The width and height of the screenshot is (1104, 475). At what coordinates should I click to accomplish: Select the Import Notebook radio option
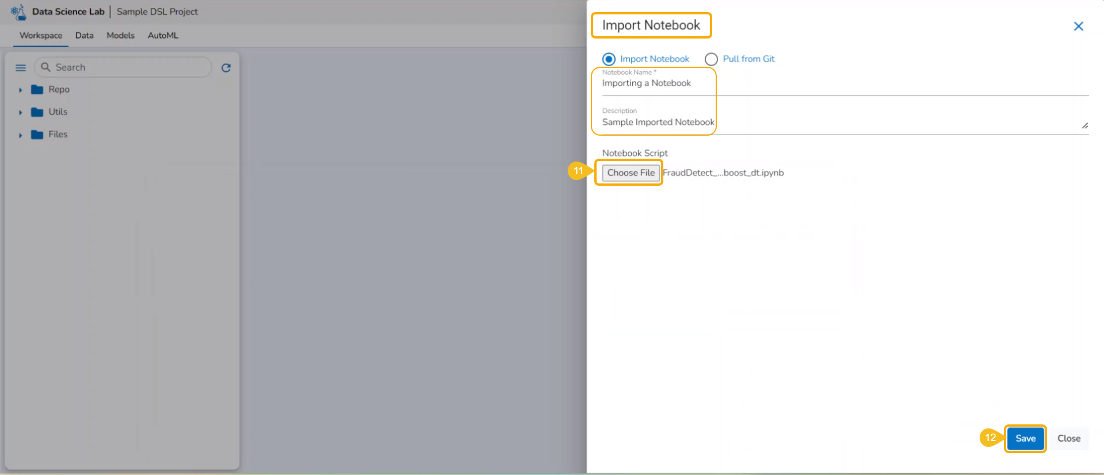coord(609,59)
